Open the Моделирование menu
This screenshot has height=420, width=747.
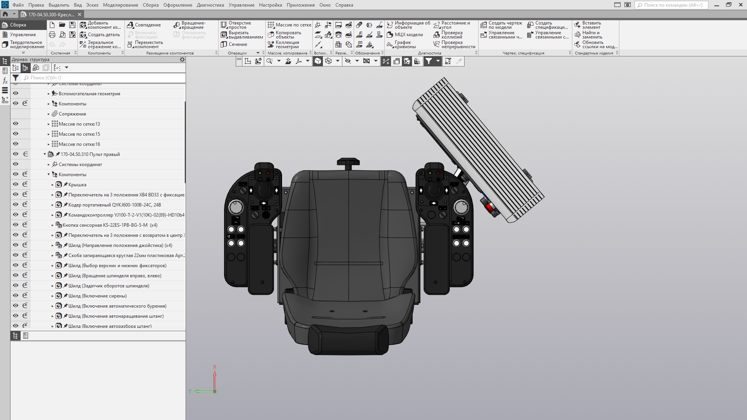tap(120, 5)
